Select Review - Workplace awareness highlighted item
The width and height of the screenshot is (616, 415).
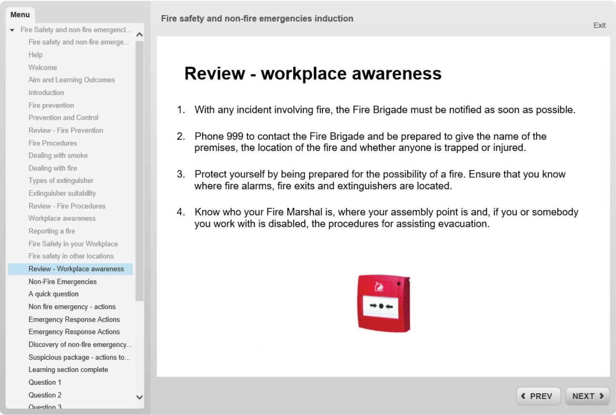point(76,269)
